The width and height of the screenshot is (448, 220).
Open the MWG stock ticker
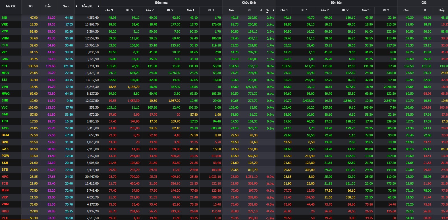coord(5,94)
